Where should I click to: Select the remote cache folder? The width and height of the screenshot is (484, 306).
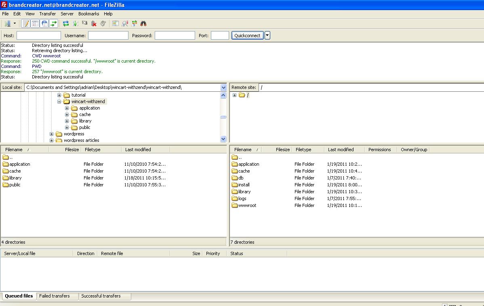[x=241, y=171]
